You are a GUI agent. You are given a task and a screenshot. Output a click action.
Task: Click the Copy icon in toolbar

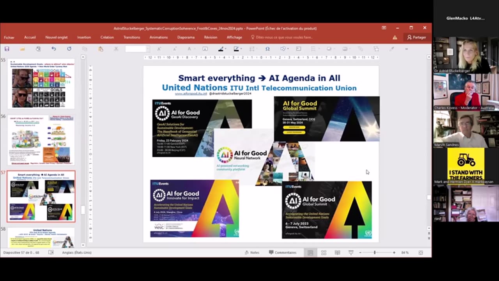coord(85,49)
